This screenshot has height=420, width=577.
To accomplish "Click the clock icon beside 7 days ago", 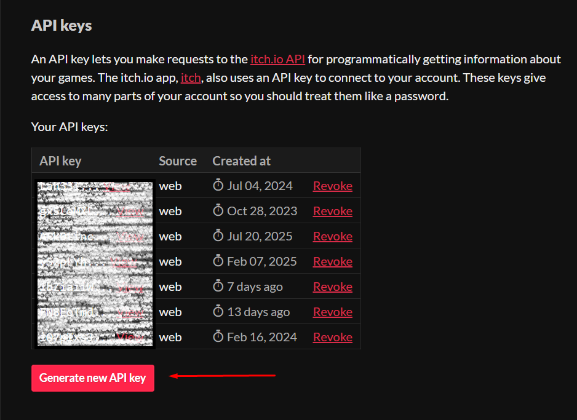I will 218,286.
